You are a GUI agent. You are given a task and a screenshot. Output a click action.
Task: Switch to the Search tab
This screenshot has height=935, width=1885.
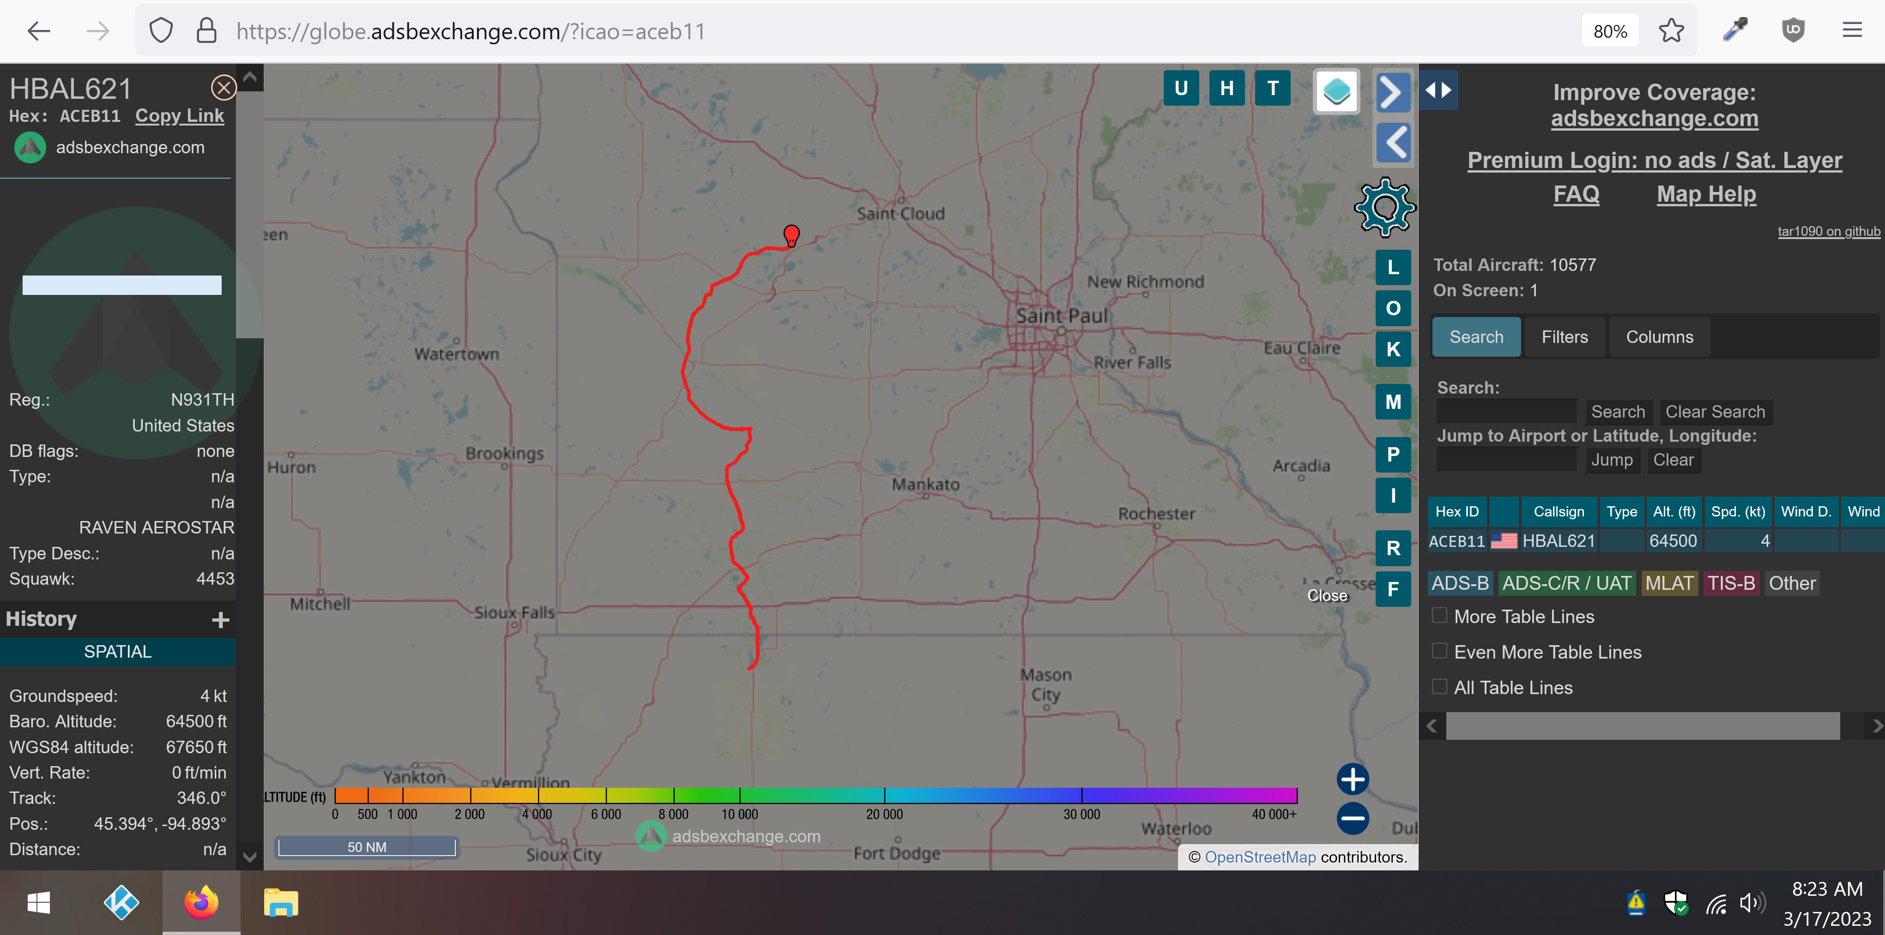pyautogui.click(x=1476, y=337)
